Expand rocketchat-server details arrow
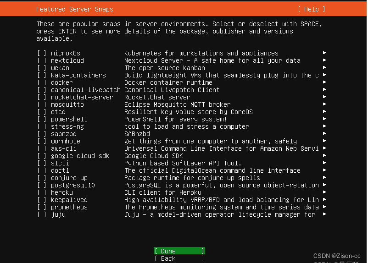The height and width of the screenshot is (263, 368). coord(324,97)
